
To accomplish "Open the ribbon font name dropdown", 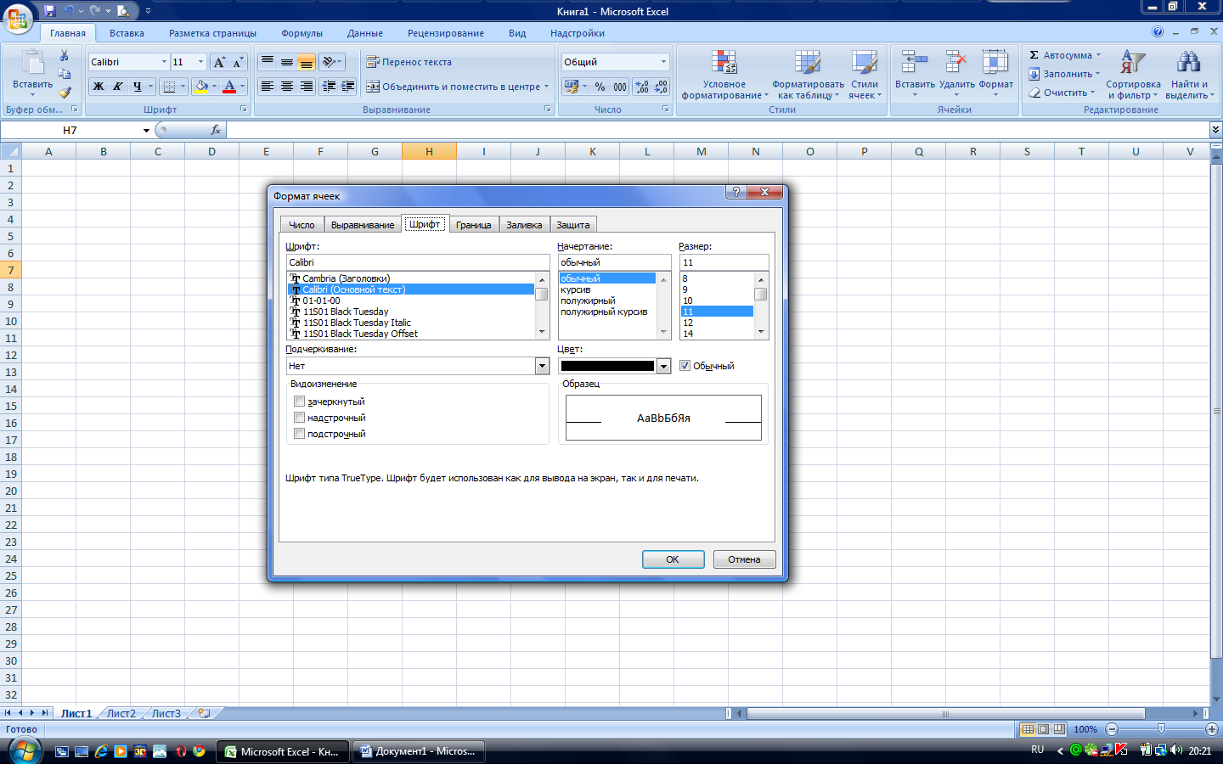I will click(x=164, y=62).
